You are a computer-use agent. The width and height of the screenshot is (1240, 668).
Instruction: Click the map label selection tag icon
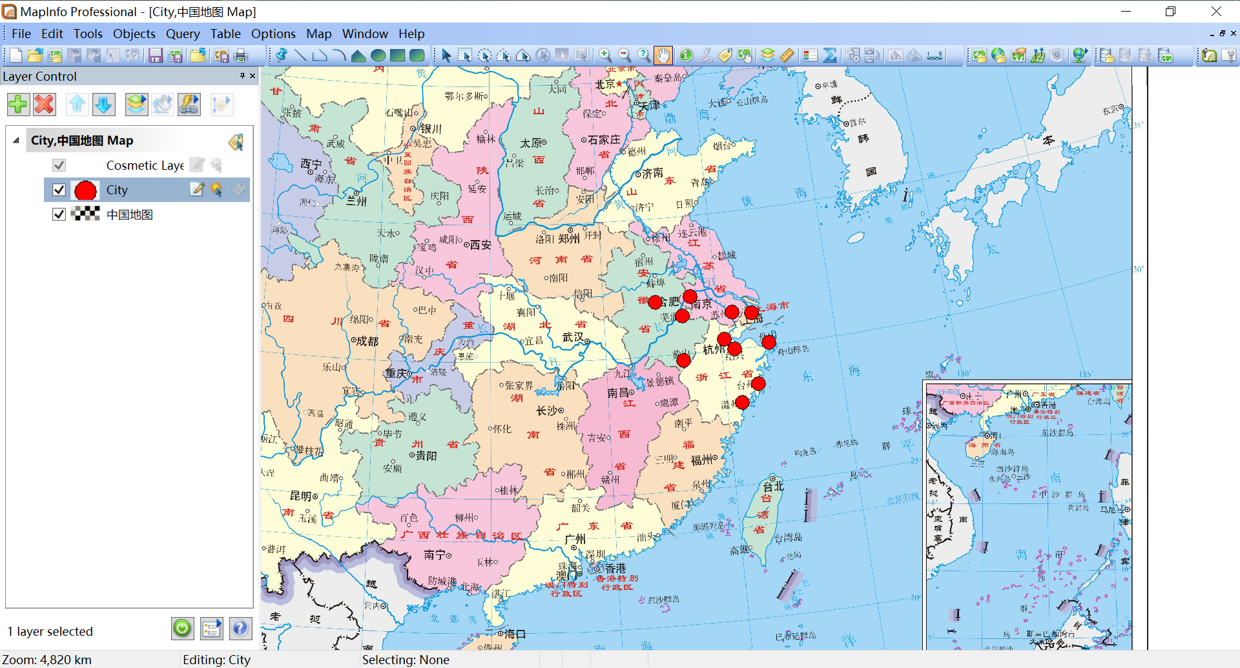[236, 142]
